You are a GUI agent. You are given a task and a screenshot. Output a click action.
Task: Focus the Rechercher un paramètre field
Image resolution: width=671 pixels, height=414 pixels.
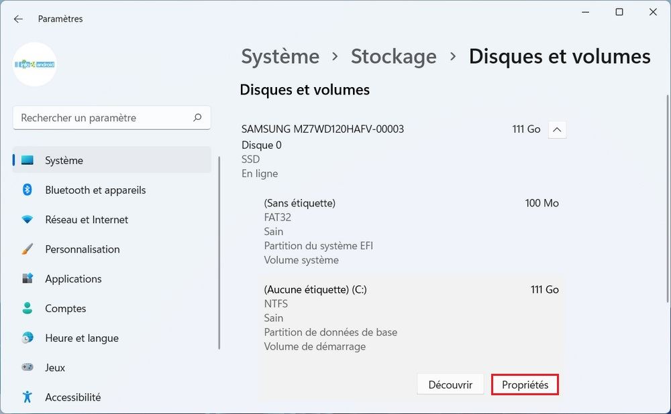click(104, 118)
